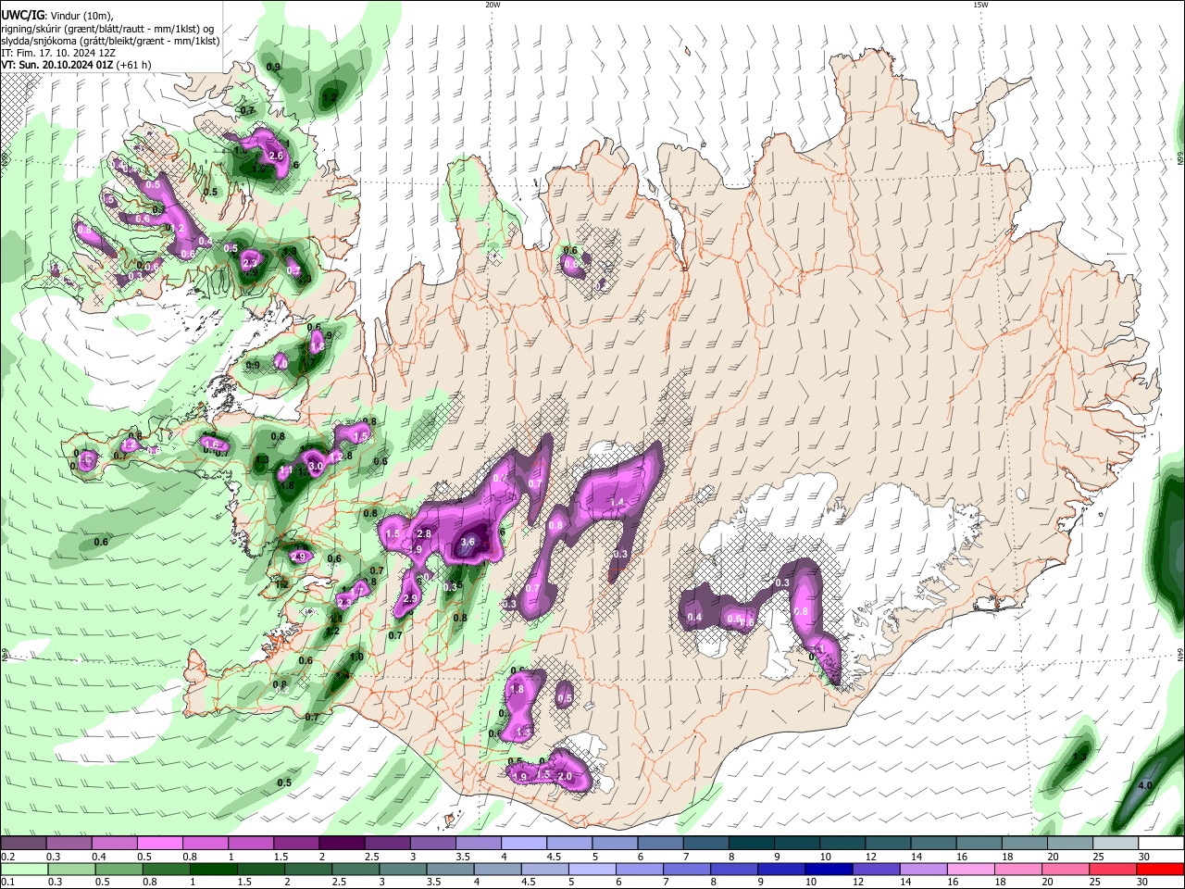This screenshot has width=1185, height=889.
Task: Click the 'UWC/IG: Vindur (10m)' title line
Action: (57, 15)
